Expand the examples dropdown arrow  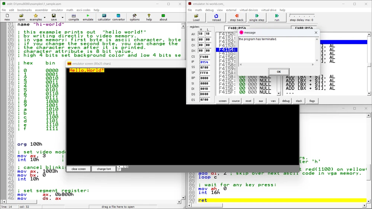(45, 17)
